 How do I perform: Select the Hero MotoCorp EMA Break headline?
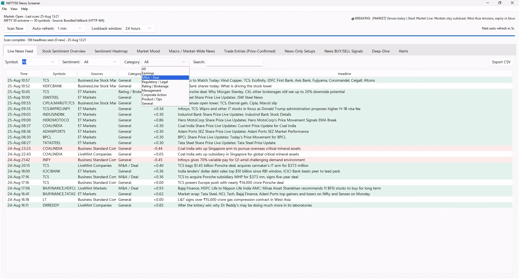pos(257,120)
